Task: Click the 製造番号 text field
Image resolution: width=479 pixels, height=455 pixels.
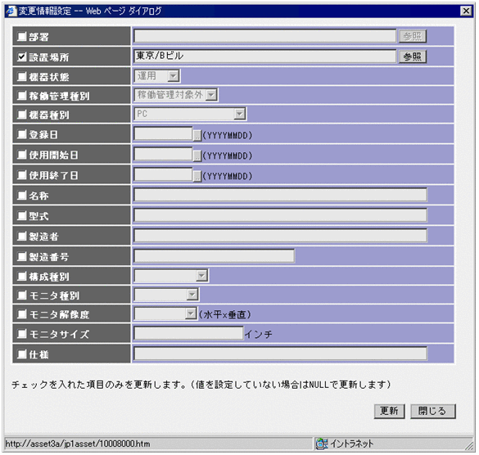Action: (215, 256)
